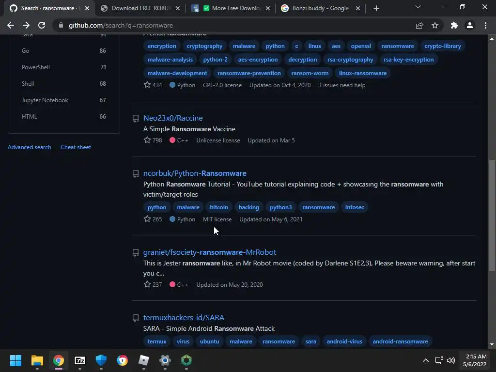Open the Cheat sheet link
The height and width of the screenshot is (372, 496).
coord(76,147)
